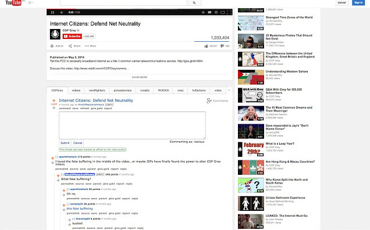The image size is (370, 230).
Task: Mute the video volume speaker icon
Action: tap(62, 12)
